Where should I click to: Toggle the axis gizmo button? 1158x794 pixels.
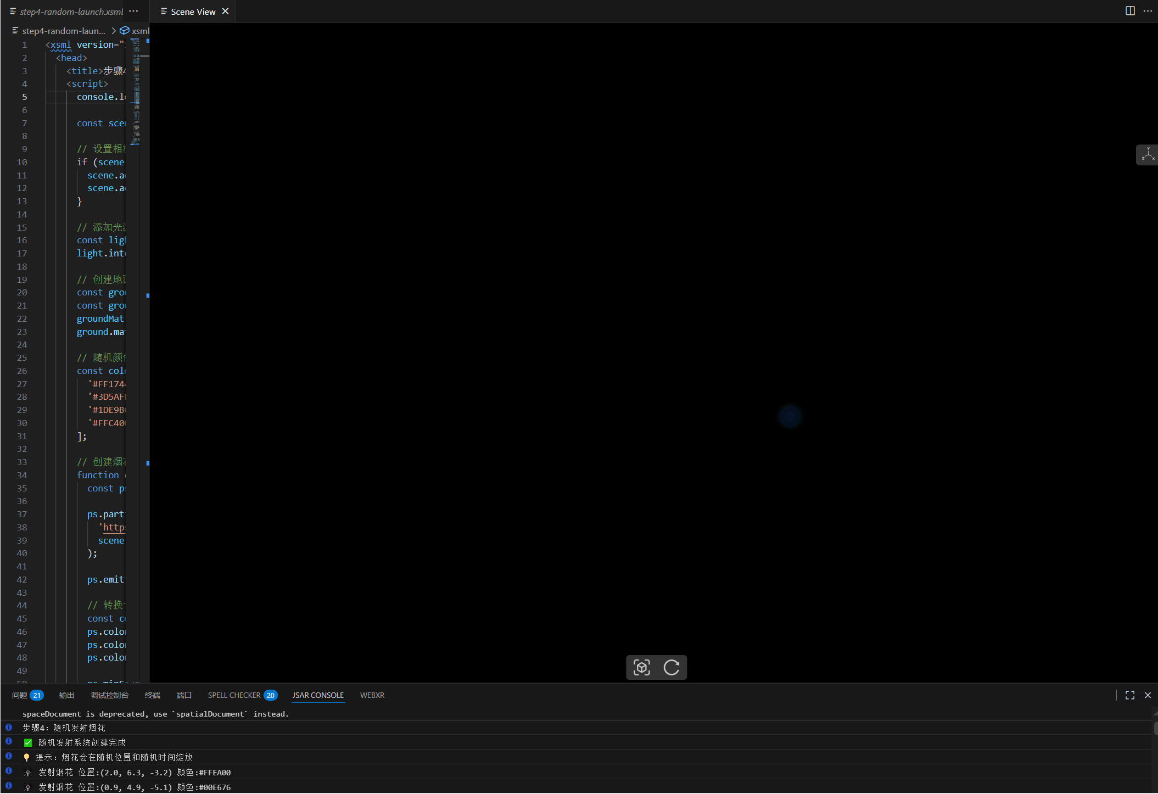1147,155
